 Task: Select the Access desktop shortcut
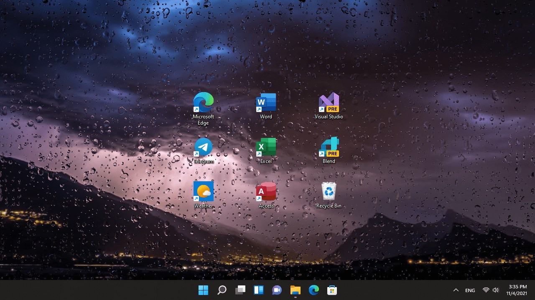click(x=266, y=195)
